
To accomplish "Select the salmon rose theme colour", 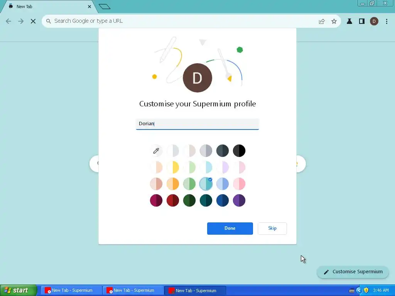I will click(x=156, y=184).
